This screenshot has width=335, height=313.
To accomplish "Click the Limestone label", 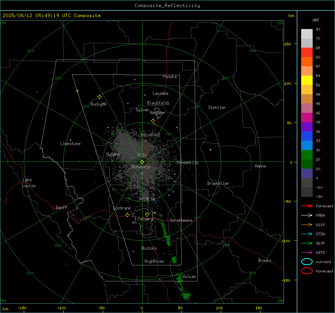I will pyautogui.click(x=70, y=144).
